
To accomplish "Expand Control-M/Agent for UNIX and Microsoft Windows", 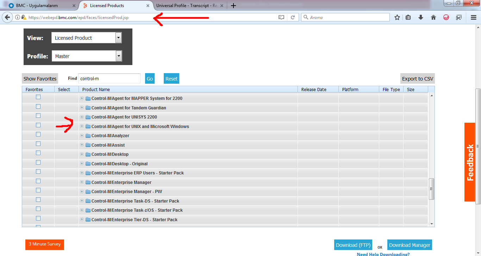I will [82, 126].
